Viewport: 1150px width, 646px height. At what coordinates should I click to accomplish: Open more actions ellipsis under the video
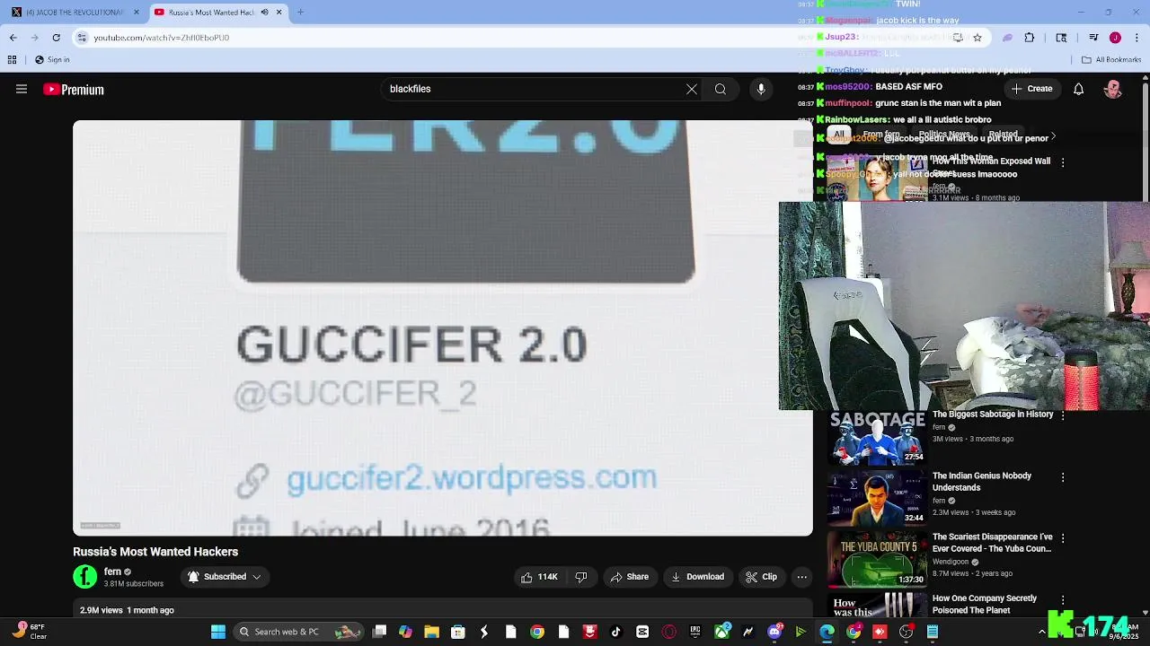[x=801, y=577]
